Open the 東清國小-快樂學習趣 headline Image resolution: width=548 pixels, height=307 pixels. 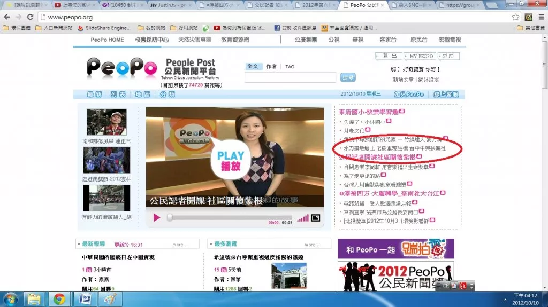point(368,112)
